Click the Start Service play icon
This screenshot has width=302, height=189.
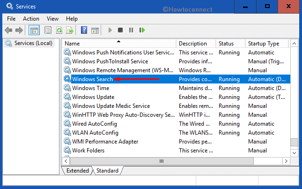[x=110, y=30]
